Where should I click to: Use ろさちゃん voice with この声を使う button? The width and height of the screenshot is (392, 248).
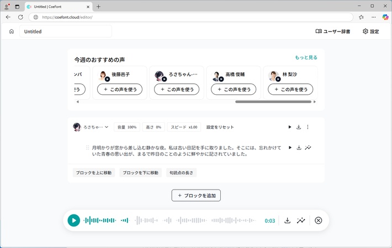[x=177, y=89]
